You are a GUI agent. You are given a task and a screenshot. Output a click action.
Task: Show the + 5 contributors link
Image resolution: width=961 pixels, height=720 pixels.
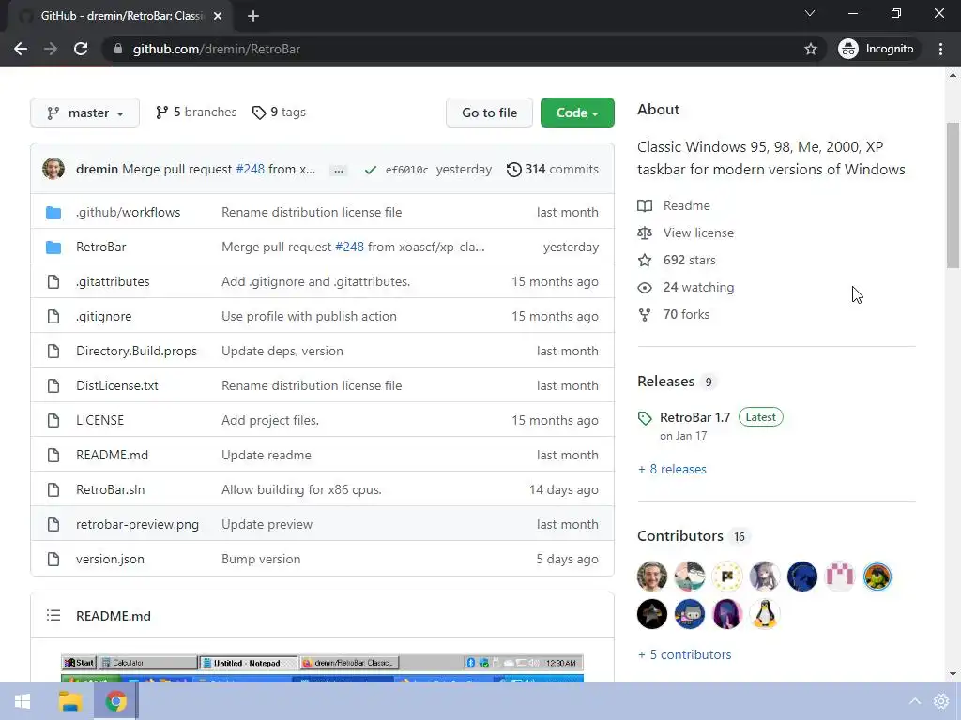[684, 654]
